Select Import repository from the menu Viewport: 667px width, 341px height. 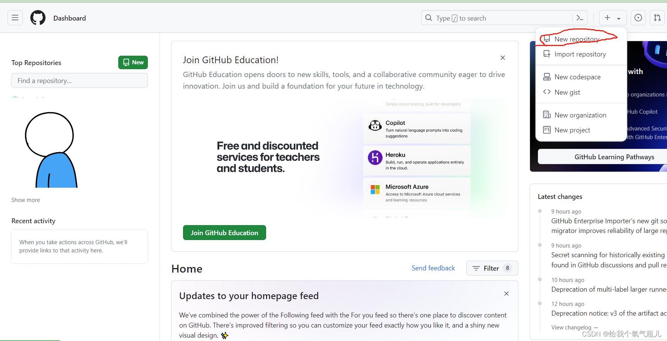580,54
